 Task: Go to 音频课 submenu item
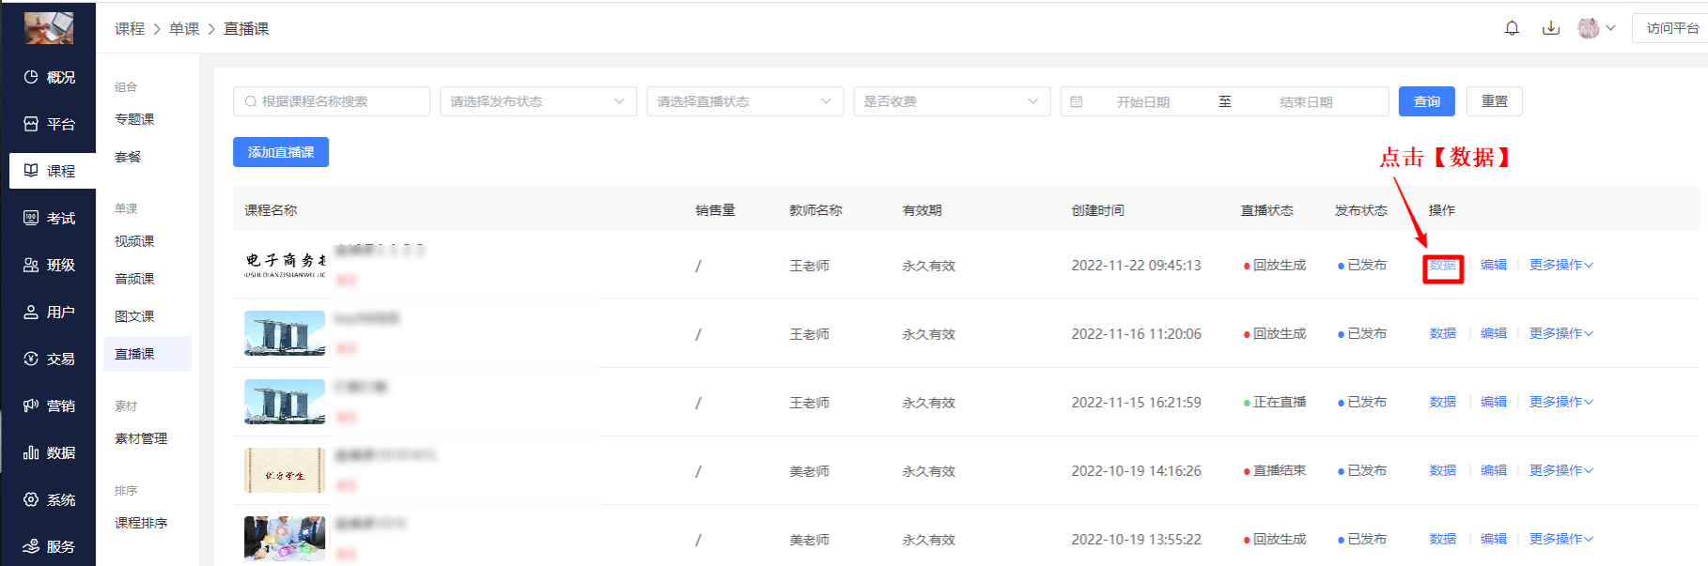click(x=134, y=279)
